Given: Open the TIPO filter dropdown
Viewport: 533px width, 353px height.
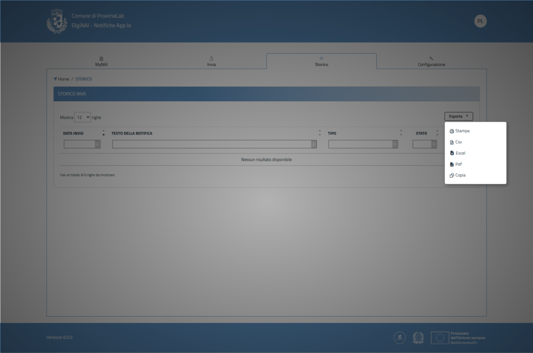Looking at the screenshot, I should (363, 145).
